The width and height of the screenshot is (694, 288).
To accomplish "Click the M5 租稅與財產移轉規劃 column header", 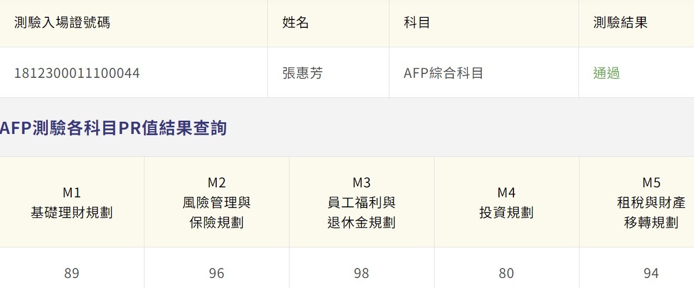I will click(x=651, y=202).
